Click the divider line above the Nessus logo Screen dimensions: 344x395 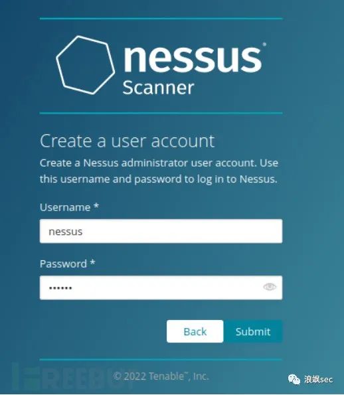(x=161, y=19)
